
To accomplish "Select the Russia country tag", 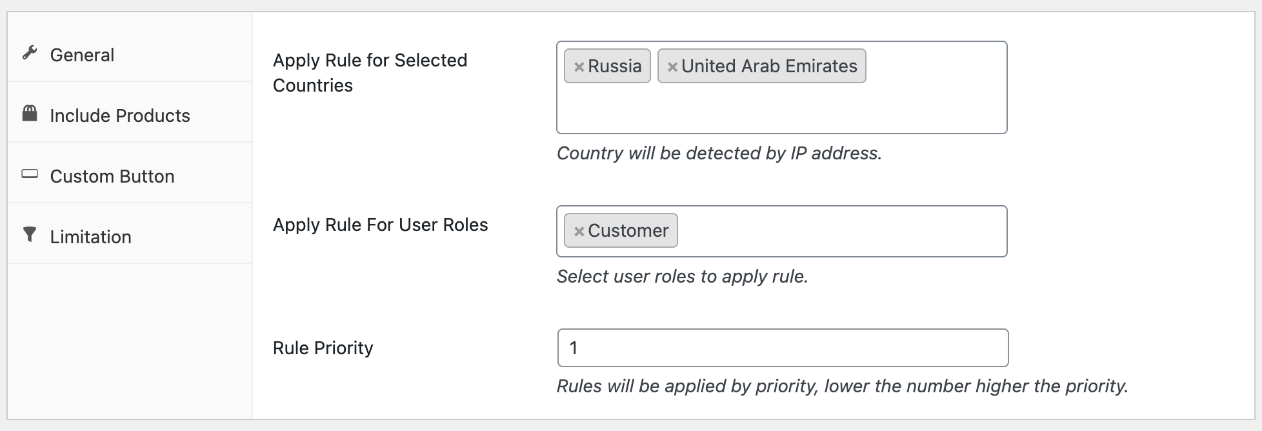I will [614, 66].
